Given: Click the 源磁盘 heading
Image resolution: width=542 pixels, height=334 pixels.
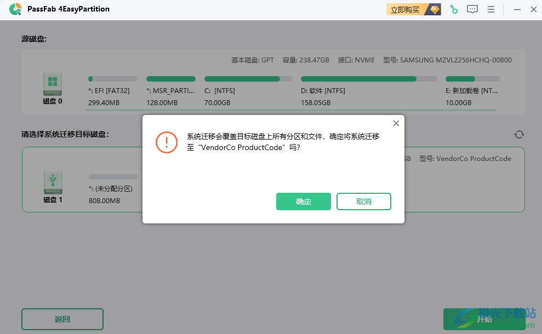Looking at the screenshot, I should click(x=34, y=39).
